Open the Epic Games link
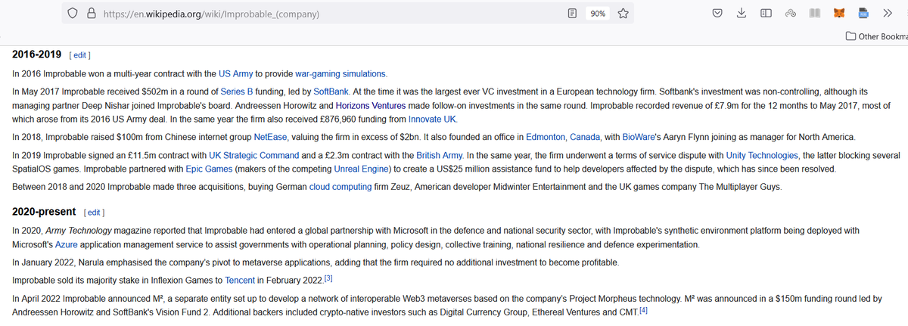The width and height of the screenshot is (908, 326). (x=210, y=169)
